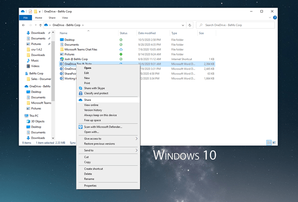Viewport: 298px width, 202px height.
Task: Choose Create shortcut
Action: click(x=108, y=169)
